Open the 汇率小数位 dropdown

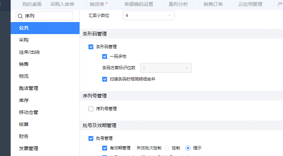point(149,15)
